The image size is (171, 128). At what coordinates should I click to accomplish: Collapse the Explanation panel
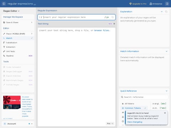point(162,12)
